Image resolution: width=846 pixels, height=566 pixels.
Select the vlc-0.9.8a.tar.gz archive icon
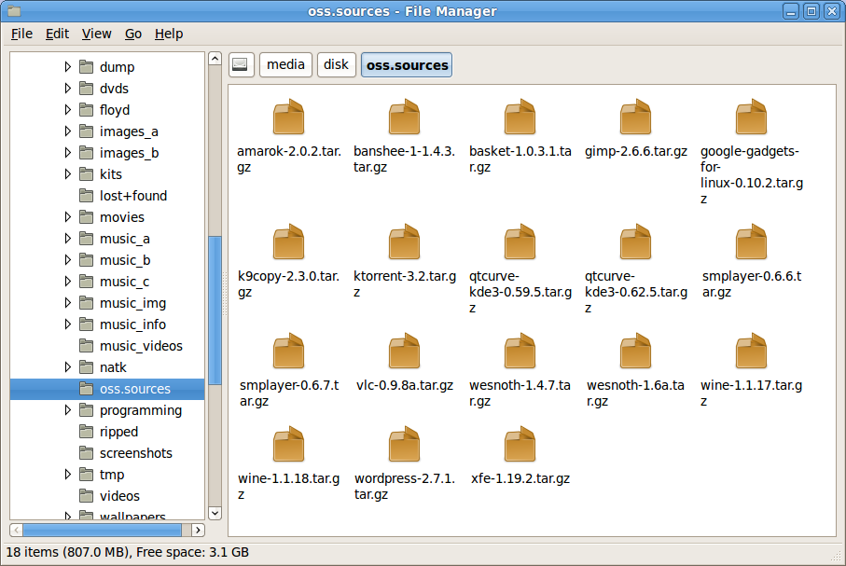(404, 351)
